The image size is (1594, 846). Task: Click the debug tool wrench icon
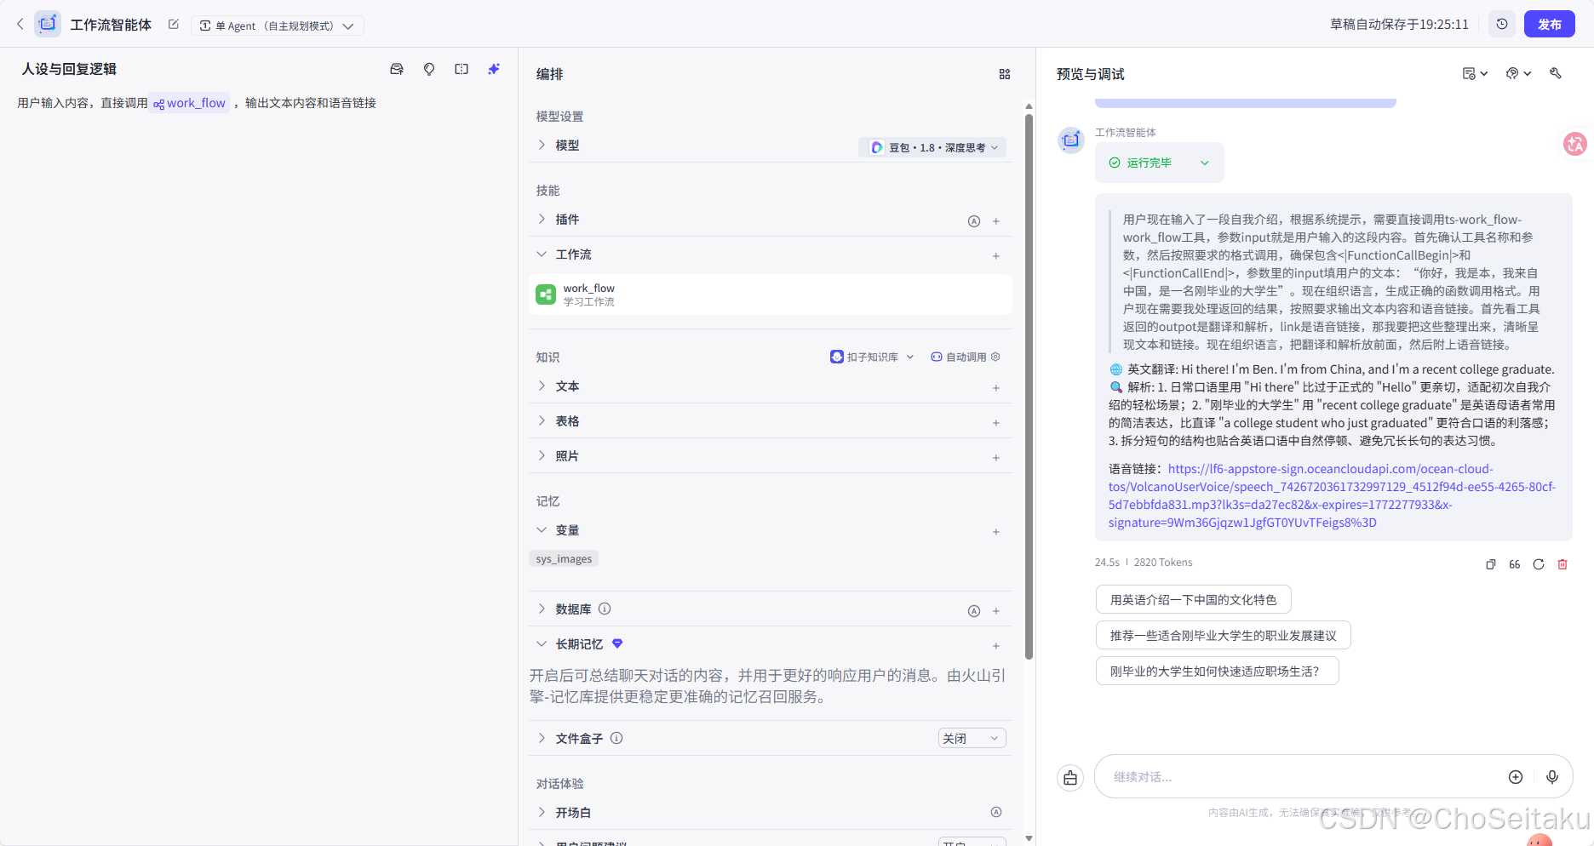[x=1556, y=74]
